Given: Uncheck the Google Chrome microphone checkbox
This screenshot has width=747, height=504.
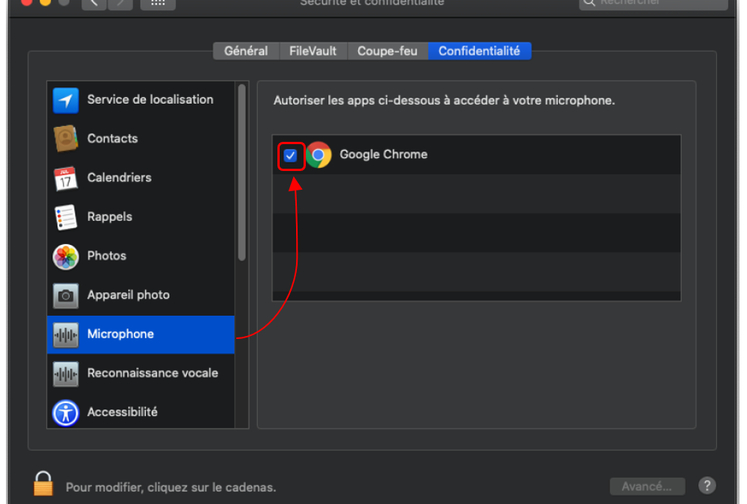Looking at the screenshot, I should [x=291, y=155].
